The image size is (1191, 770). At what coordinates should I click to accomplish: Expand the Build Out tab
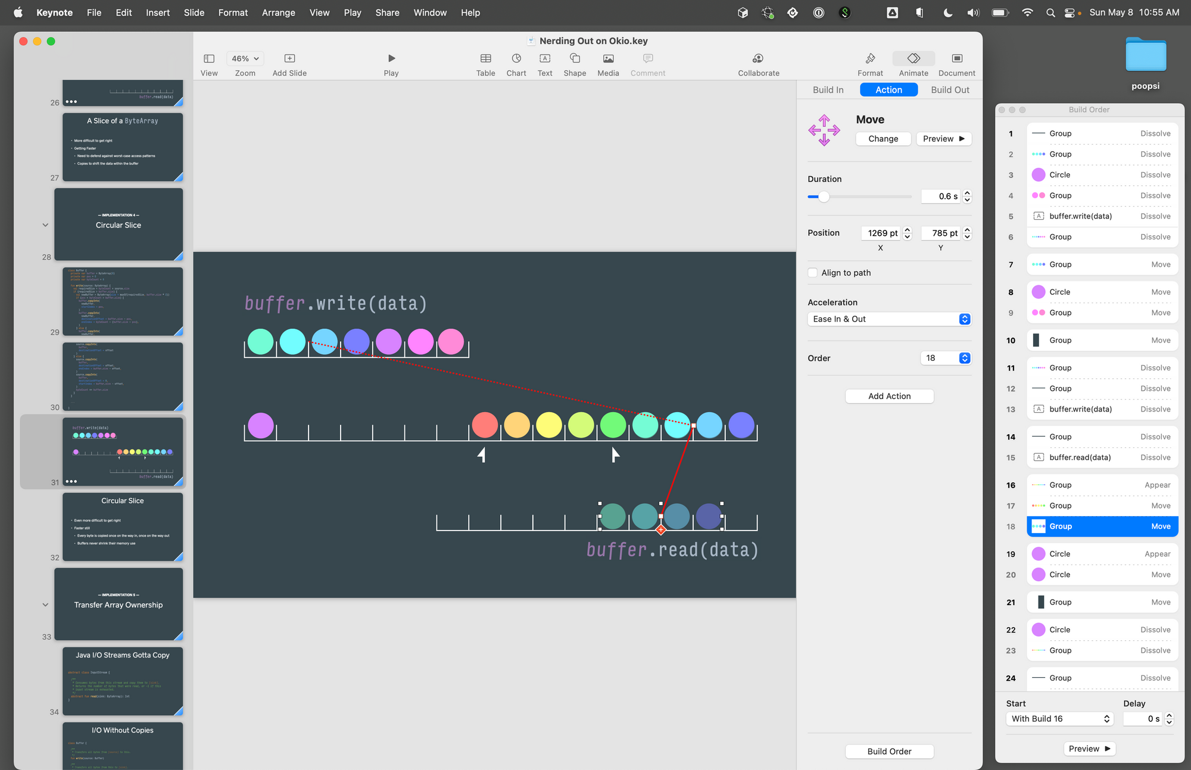click(950, 91)
